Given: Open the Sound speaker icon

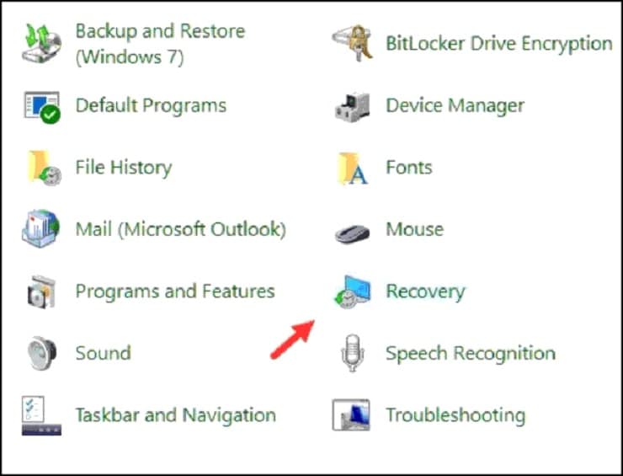Looking at the screenshot, I should point(42,353).
